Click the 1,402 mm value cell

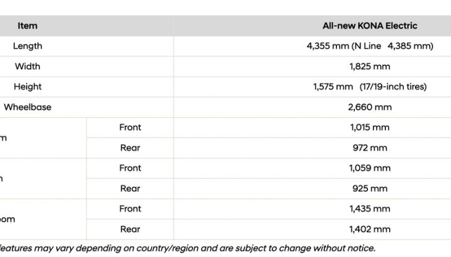click(370, 229)
